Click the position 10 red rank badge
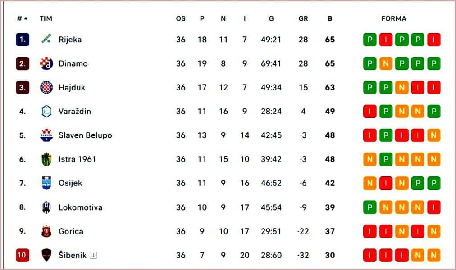Image resolution: width=456 pixels, height=270 pixels. click(x=23, y=255)
